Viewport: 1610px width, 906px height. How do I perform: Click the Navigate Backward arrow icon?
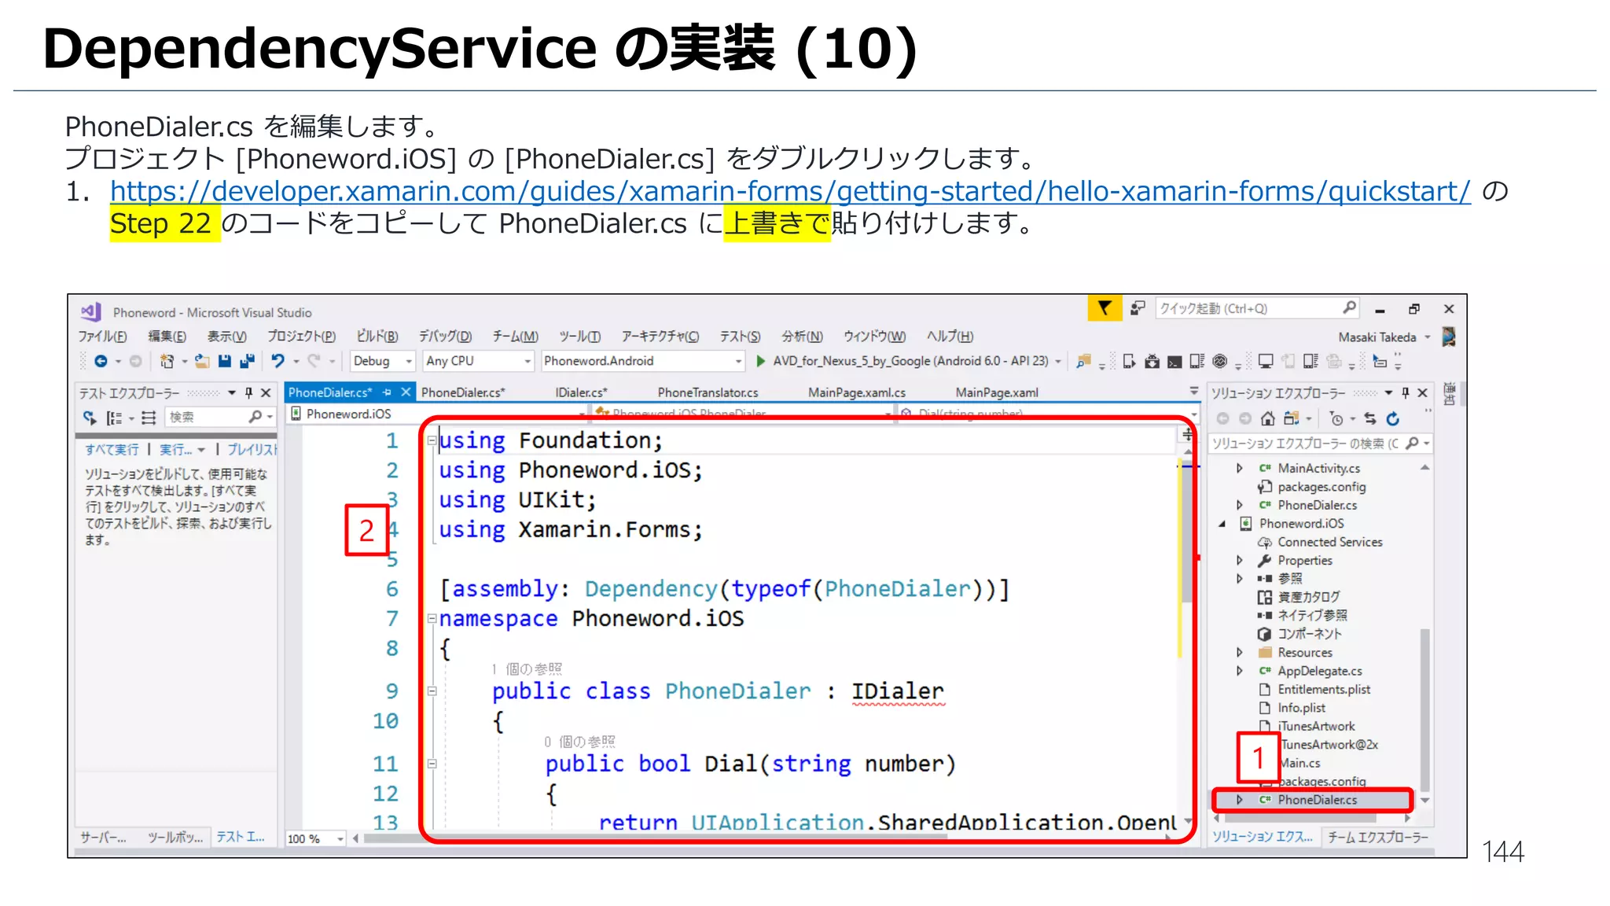click(101, 361)
